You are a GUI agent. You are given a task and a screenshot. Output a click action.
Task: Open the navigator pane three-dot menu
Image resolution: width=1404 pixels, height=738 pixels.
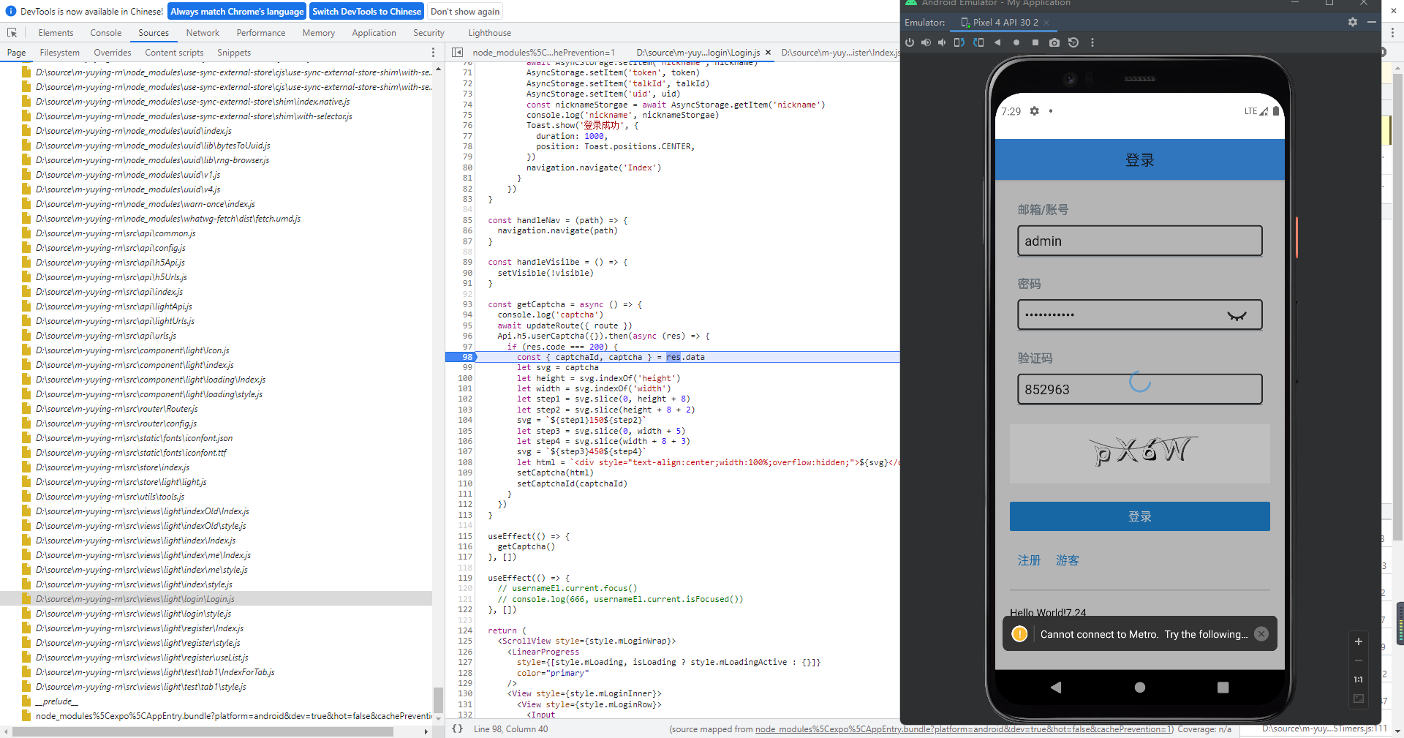click(433, 53)
